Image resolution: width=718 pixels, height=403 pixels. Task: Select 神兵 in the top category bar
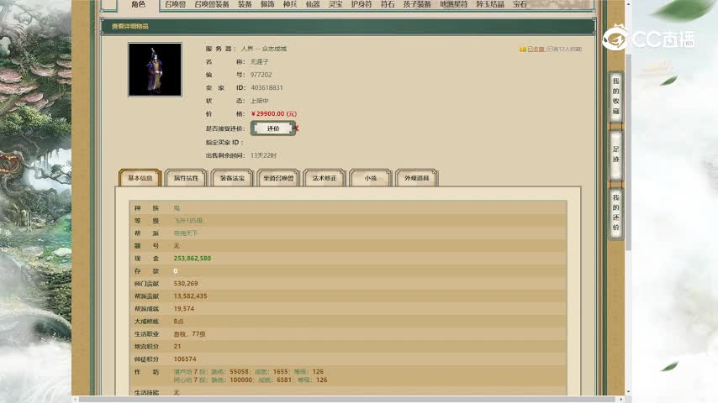[289, 4]
